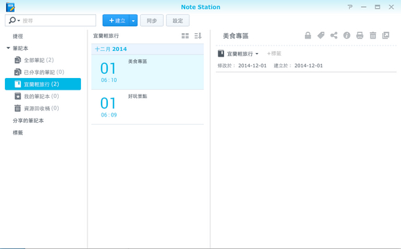The width and height of the screenshot is (401, 249).
Task: Show note information via info icon
Action: pos(347,35)
